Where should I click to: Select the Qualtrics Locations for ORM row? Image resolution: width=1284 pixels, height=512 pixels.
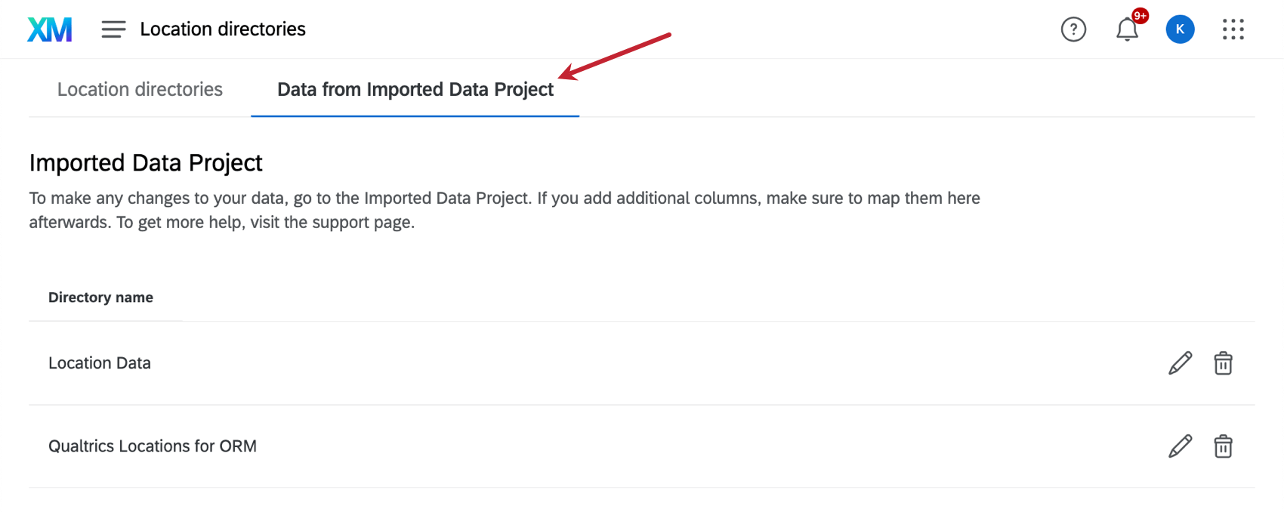(153, 446)
